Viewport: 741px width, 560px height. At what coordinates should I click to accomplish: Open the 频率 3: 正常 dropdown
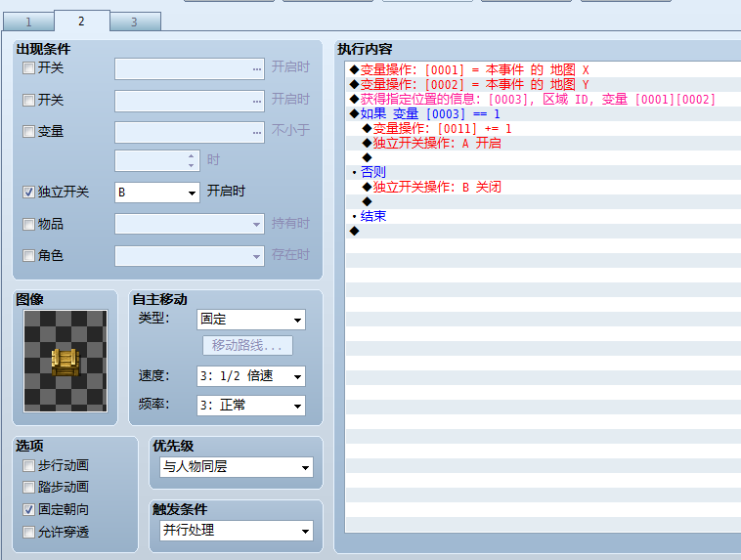pos(251,406)
